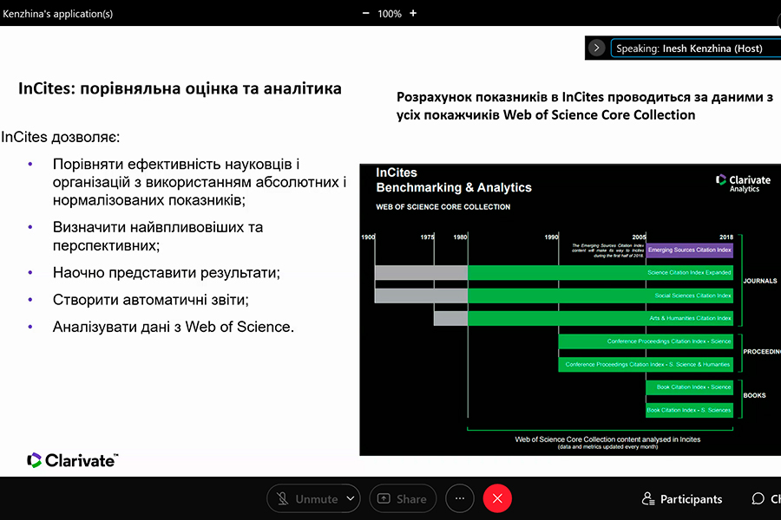The image size is (781, 520).
Task: Click the Clarivate Analytics logo in the chart
Action: [x=743, y=182]
